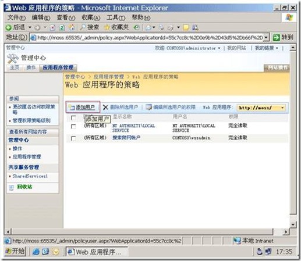Click the Add Users (添加用户) button
The image size is (301, 261).
[x=83, y=107]
